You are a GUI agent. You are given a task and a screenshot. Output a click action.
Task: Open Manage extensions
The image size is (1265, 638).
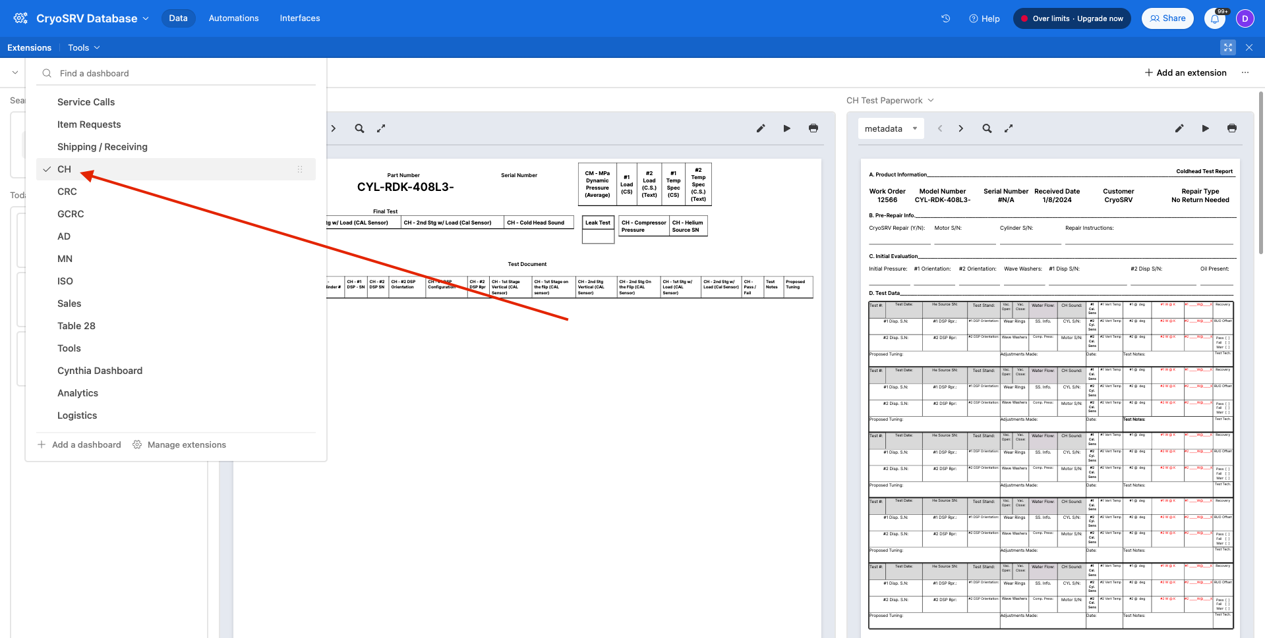tap(179, 444)
